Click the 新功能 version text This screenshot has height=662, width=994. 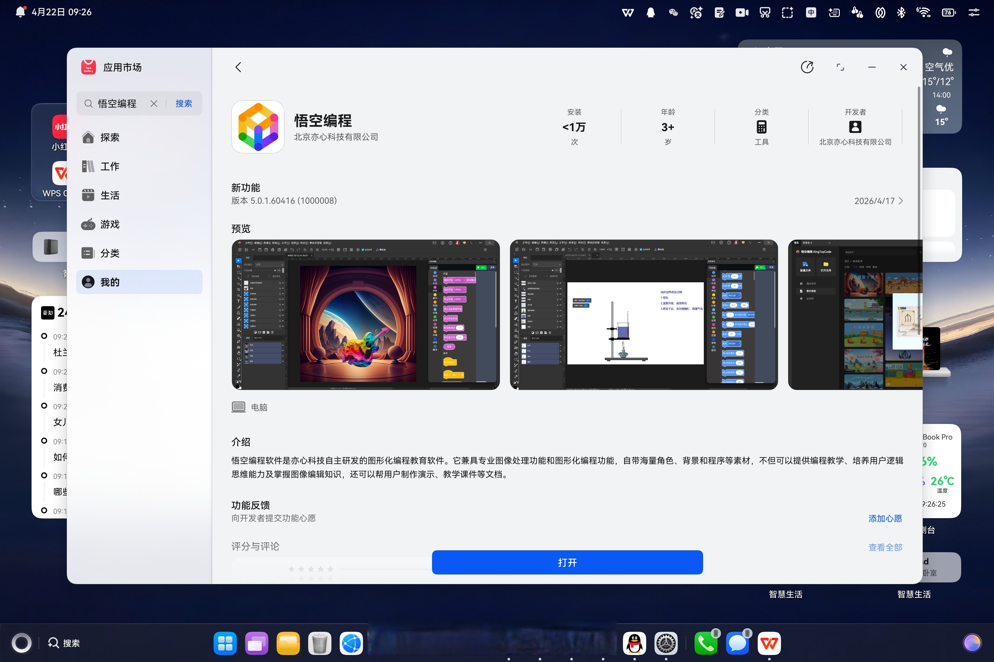(x=284, y=201)
